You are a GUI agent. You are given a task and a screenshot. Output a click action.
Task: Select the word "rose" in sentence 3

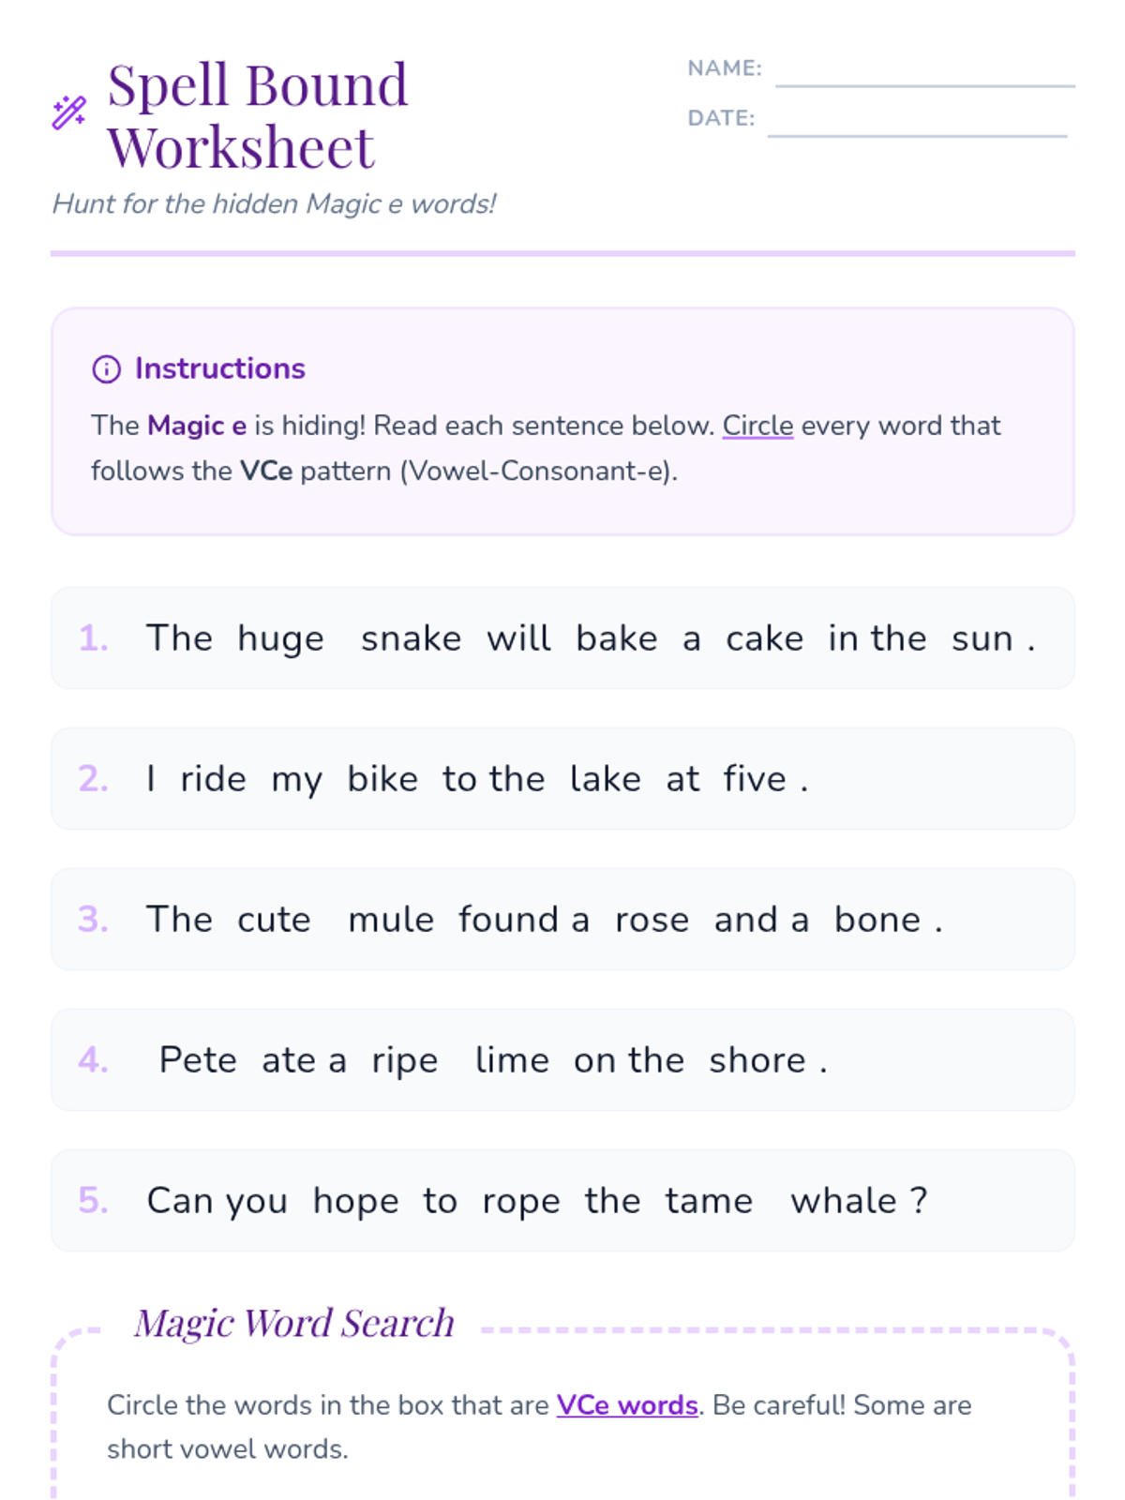pos(652,920)
